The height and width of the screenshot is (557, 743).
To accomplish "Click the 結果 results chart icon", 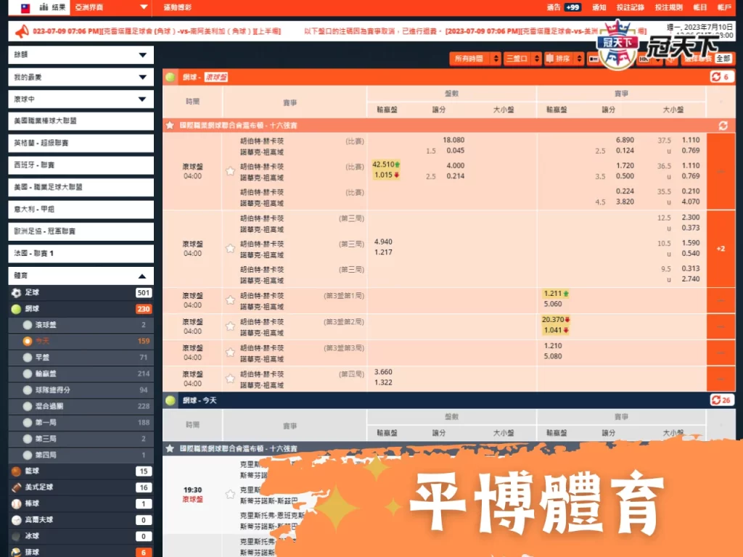I will pyautogui.click(x=44, y=9).
